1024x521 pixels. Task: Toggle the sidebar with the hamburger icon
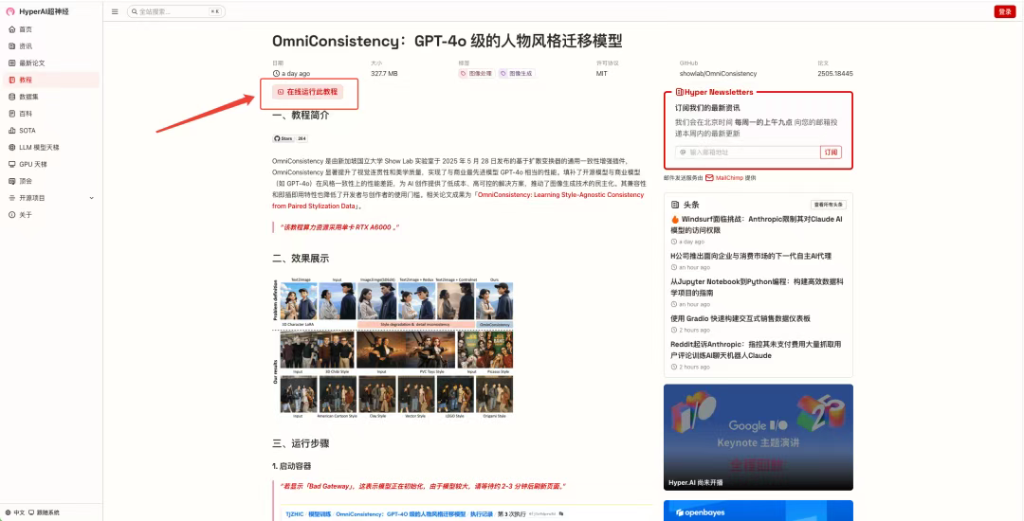click(x=115, y=11)
